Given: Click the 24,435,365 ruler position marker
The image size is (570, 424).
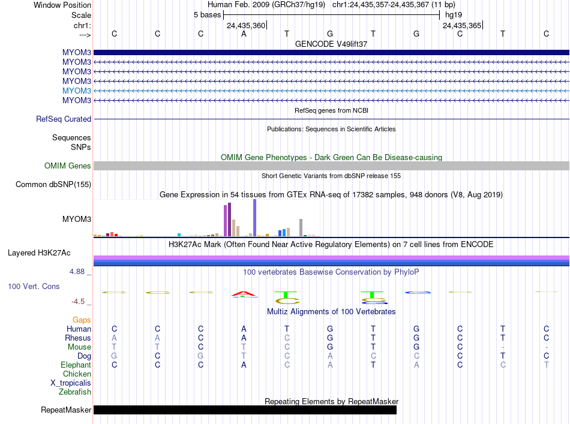Looking at the screenshot, I should tap(462, 25).
